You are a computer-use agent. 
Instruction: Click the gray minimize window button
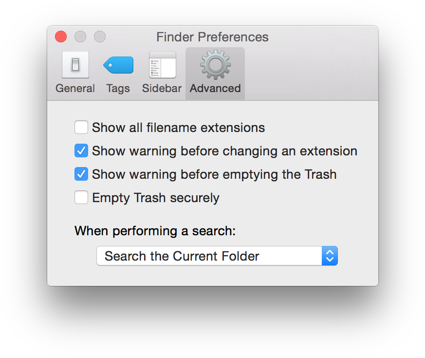pyautogui.click(x=80, y=37)
